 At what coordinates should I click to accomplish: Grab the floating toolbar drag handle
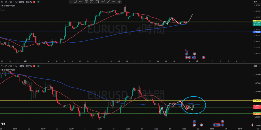pos(71,2)
